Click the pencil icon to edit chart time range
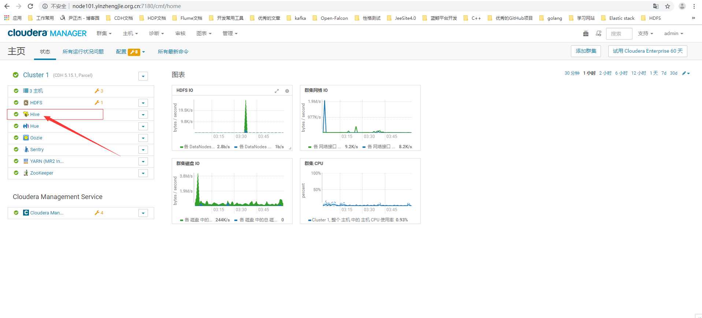This screenshot has height=318, width=702. coord(686,73)
